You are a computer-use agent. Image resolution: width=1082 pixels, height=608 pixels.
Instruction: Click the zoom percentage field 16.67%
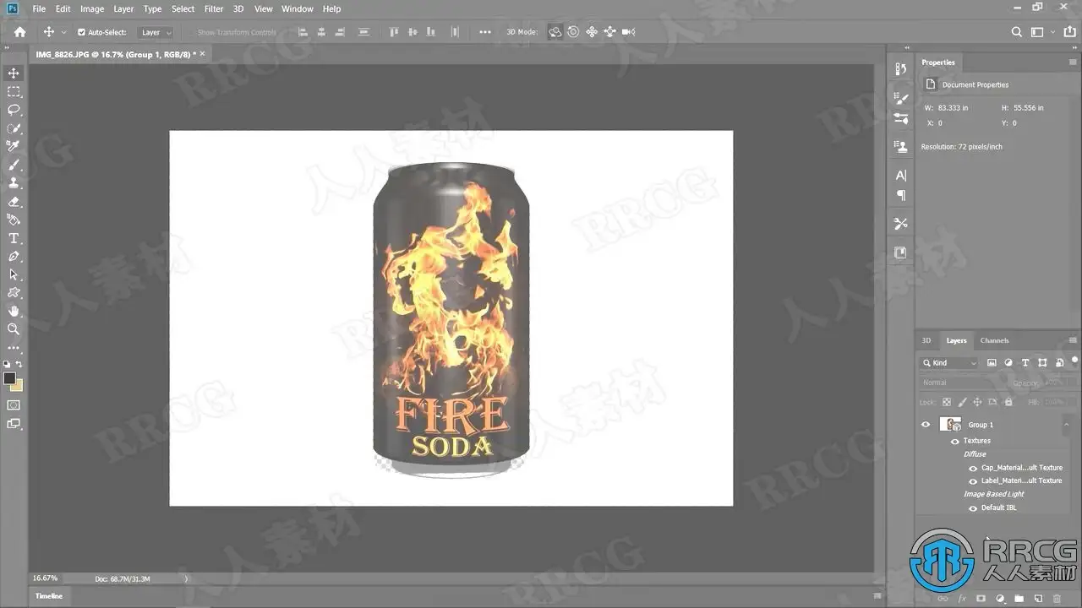coord(45,578)
